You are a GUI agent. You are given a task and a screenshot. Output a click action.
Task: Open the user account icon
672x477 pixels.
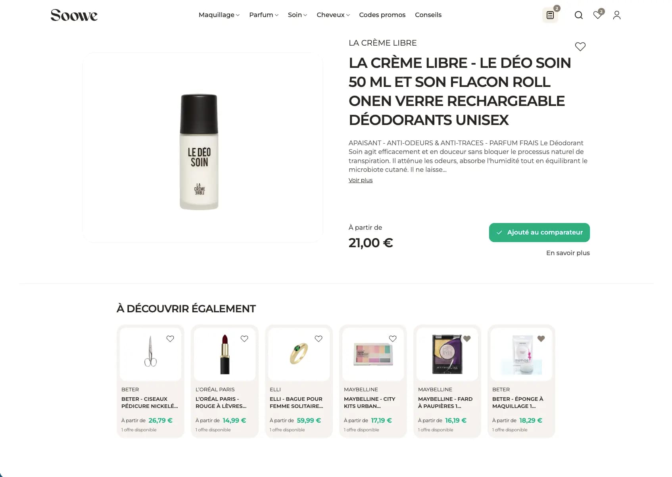pyautogui.click(x=616, y=15)
